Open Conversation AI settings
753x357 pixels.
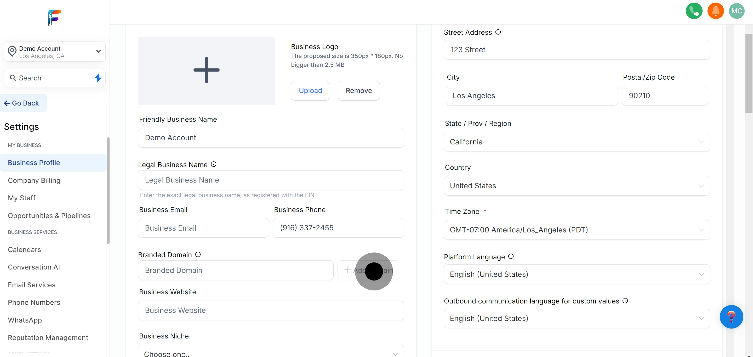click(x=34, y=267)
